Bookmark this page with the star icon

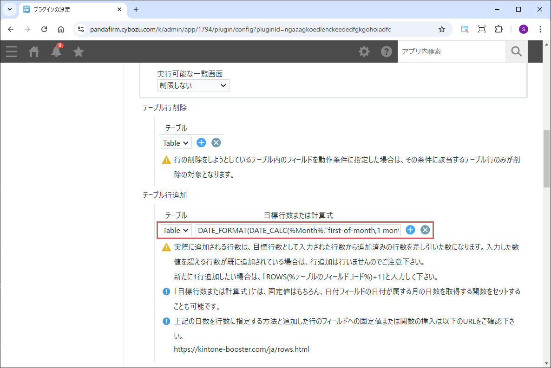click(x=441, y=29)
